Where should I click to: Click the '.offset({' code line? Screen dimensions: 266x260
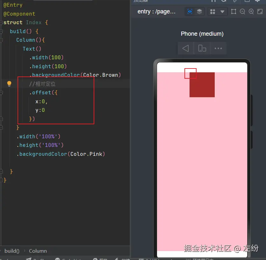[x=43, y=93]
